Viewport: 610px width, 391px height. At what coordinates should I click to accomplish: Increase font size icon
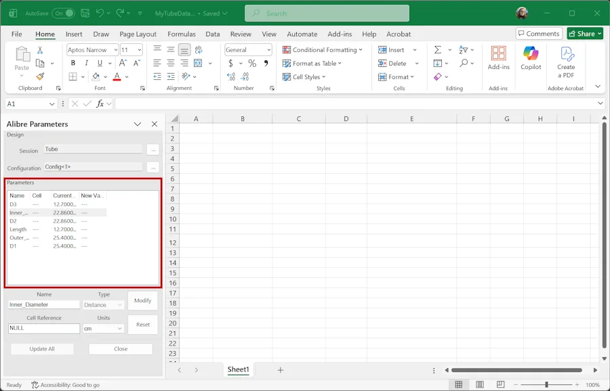pos(123,63)
